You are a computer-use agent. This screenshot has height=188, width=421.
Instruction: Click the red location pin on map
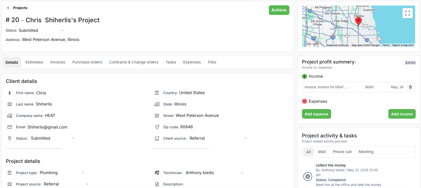[358, 22]
